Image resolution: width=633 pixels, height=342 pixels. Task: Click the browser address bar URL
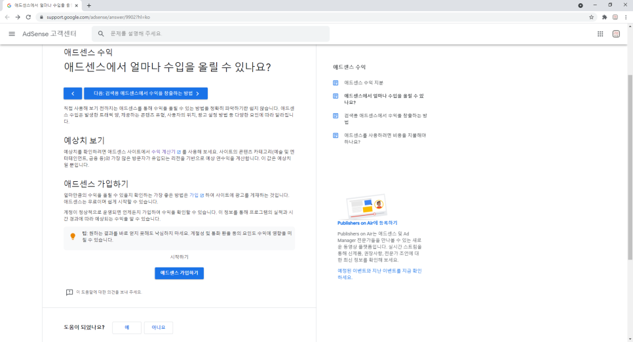pyautogui.click(x=98, y=17)
